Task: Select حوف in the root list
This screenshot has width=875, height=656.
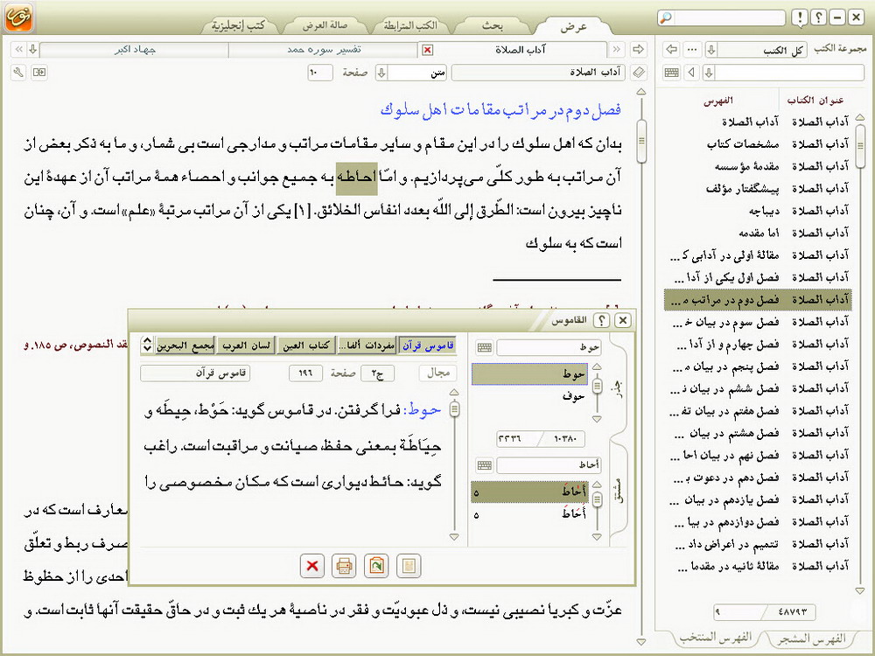Action: 530,395
